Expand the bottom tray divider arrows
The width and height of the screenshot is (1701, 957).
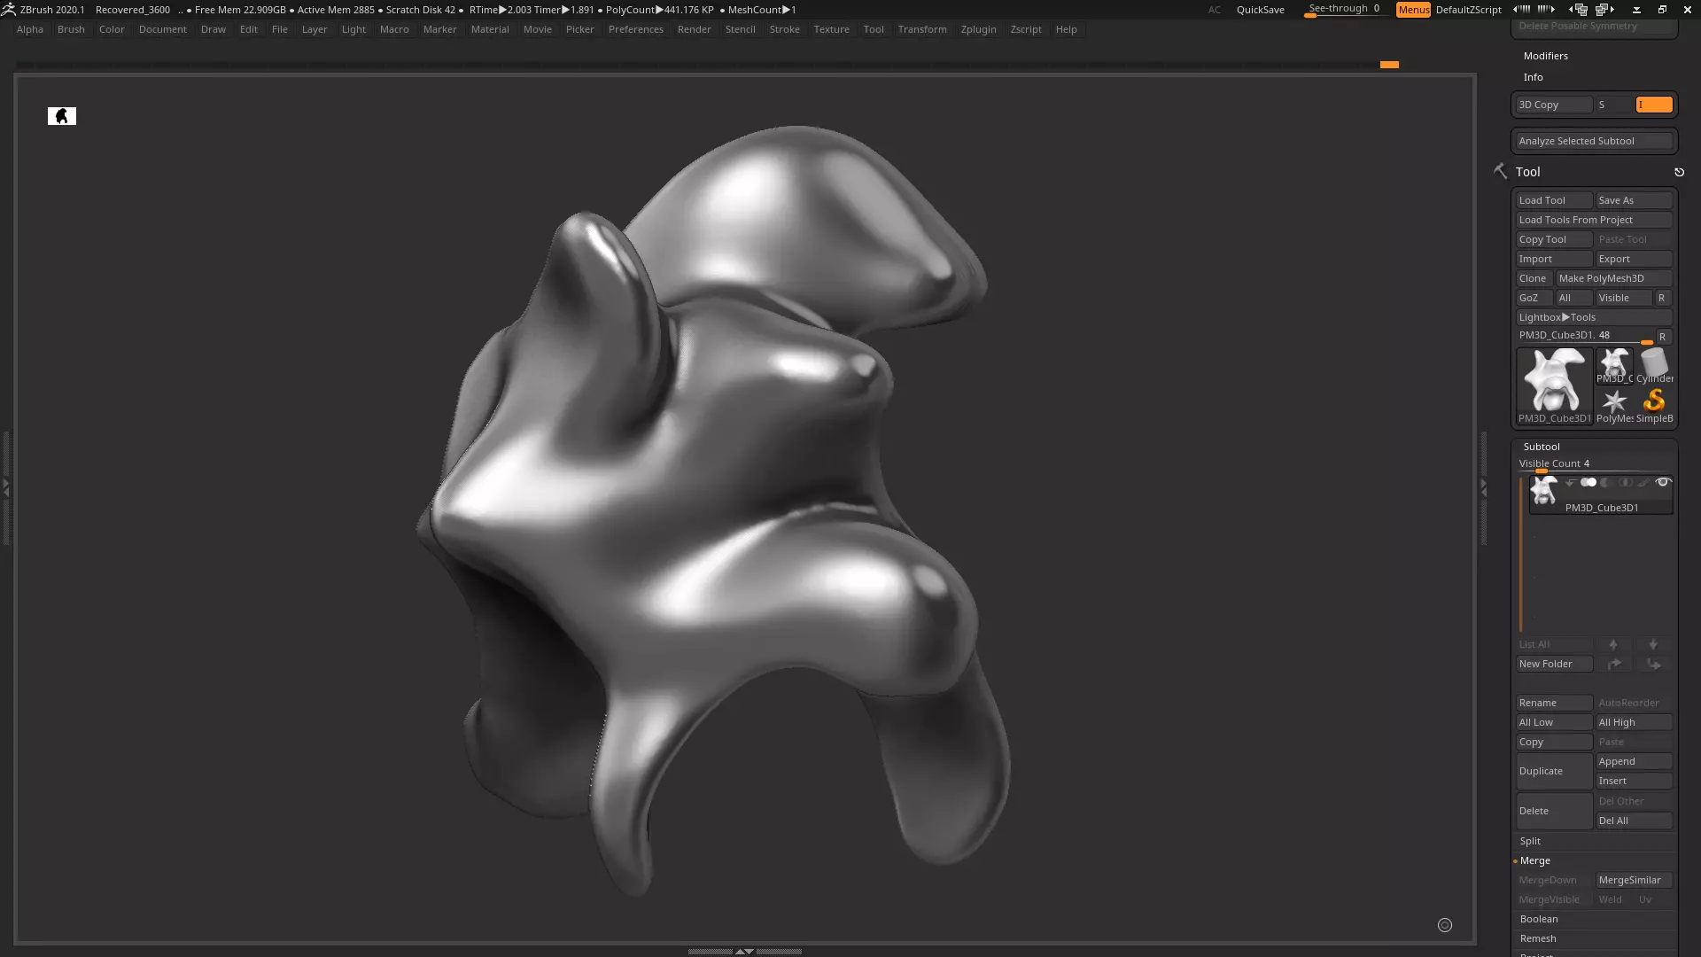tap(744, 952)
